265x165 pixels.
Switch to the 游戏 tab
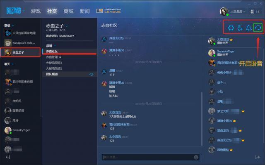[36, 11]
